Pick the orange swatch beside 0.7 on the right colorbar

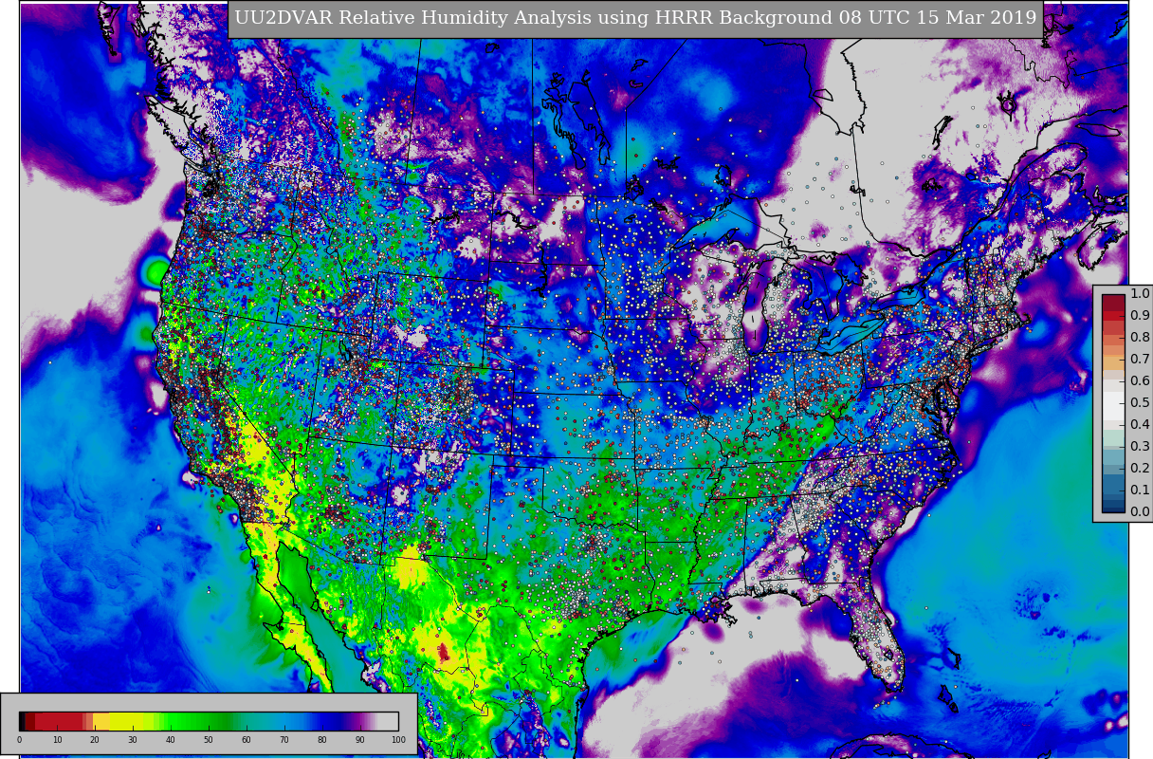point(1113,362)
